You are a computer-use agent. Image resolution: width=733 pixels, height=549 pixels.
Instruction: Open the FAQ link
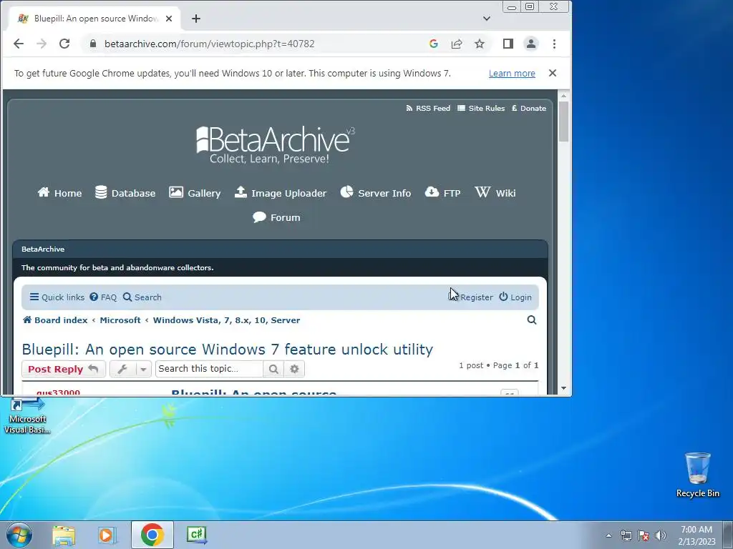[103, 297]
